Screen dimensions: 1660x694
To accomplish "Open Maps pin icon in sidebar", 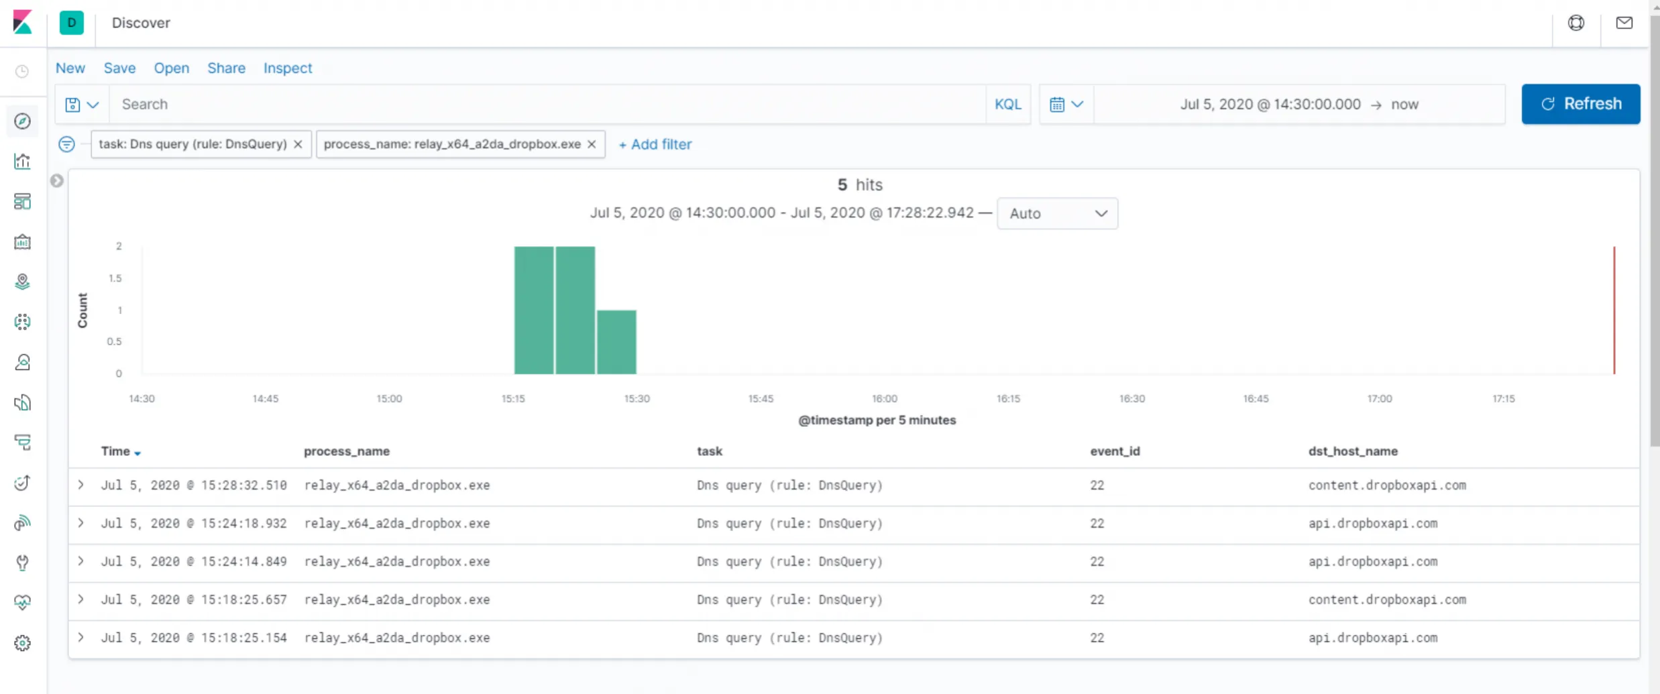I will 22,282.
